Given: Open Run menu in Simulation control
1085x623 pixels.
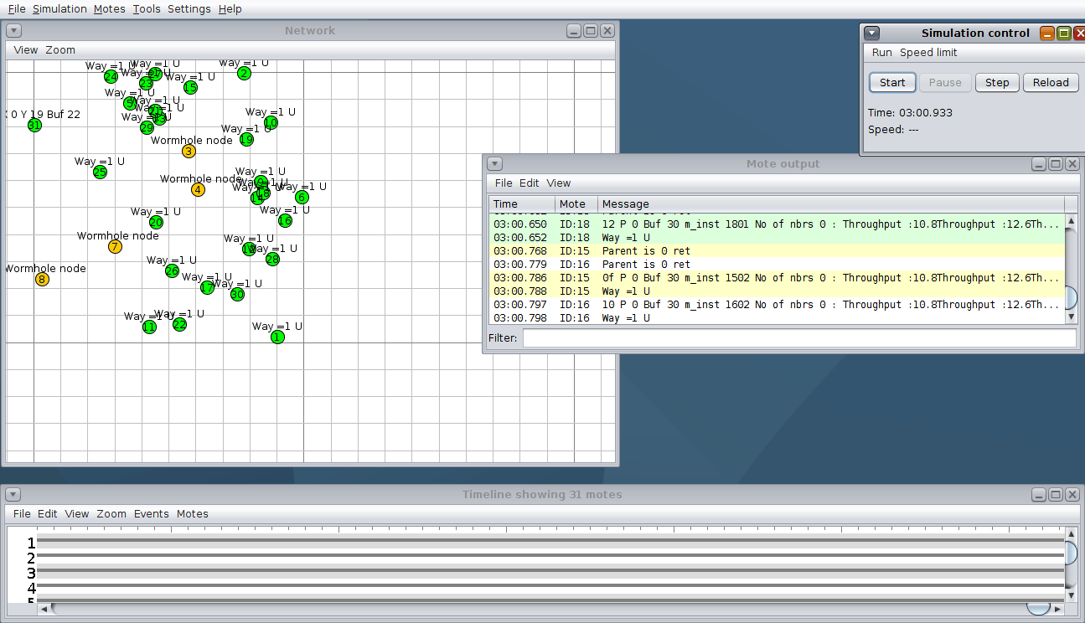Looking at the screenshot, I should click(882, 53).
